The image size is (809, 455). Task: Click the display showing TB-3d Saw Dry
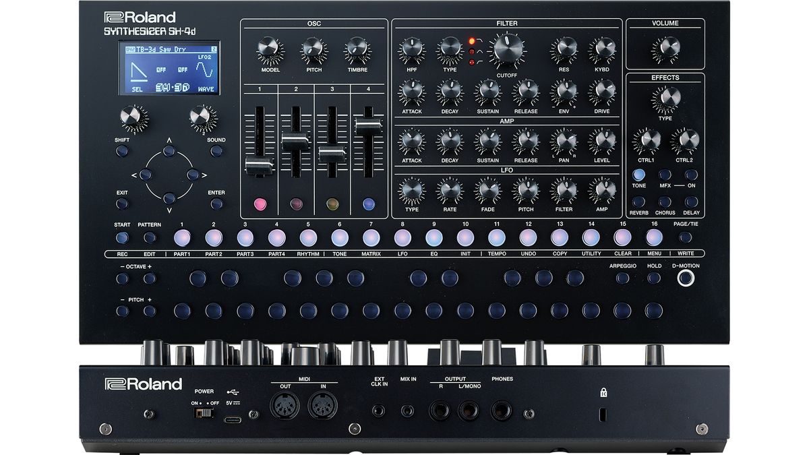click(169, 68)
